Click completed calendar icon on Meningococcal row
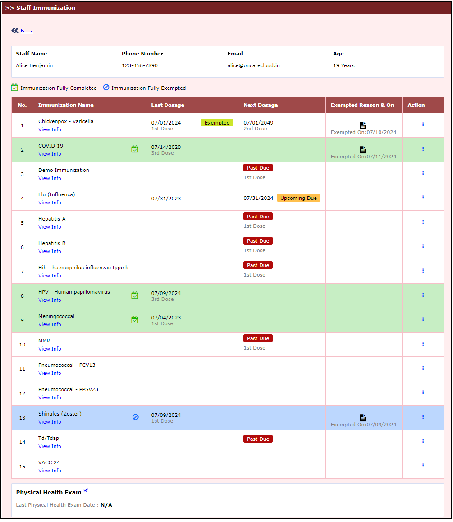This screenshot has width=453, height=522. (135, 320)
